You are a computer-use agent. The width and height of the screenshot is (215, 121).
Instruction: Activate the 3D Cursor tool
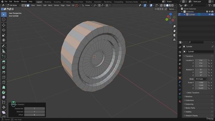click(x=4, y=19)
